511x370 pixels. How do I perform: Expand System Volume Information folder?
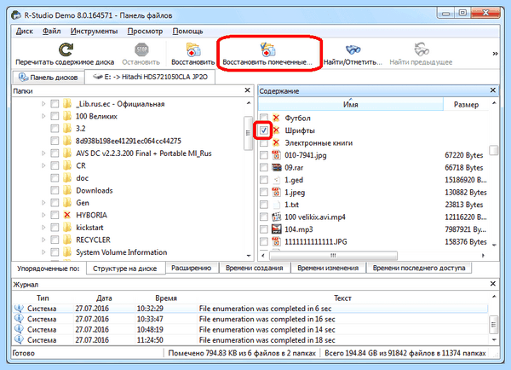[43, 252]
